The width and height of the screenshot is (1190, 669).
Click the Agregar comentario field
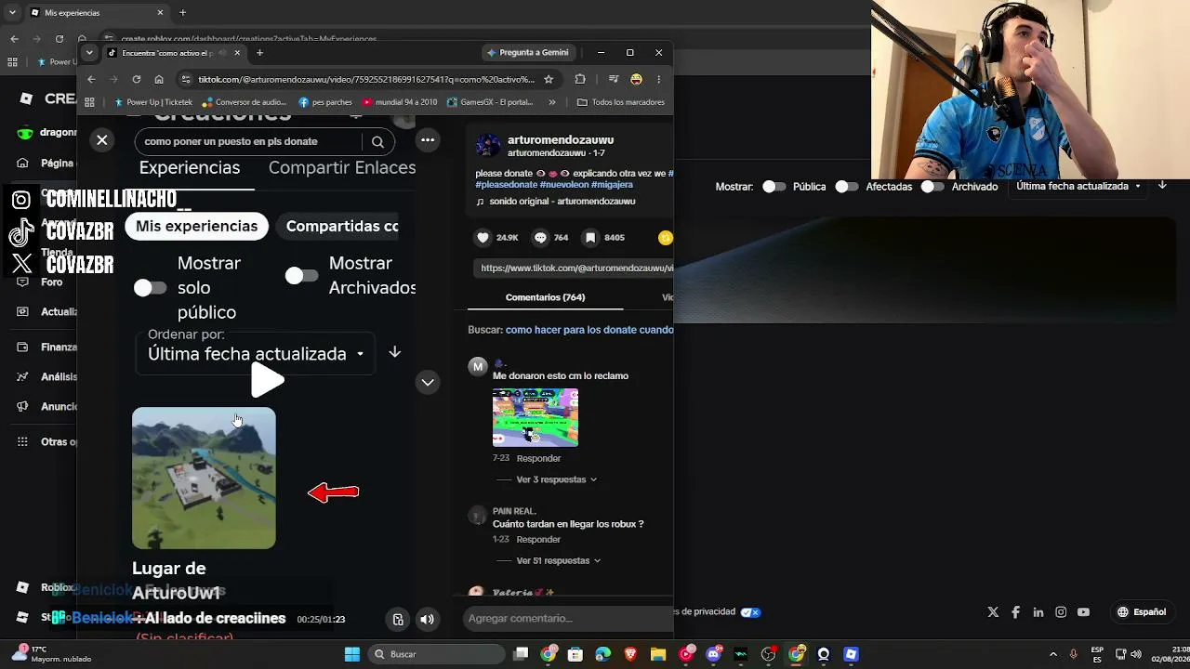[x=567, y=619]
